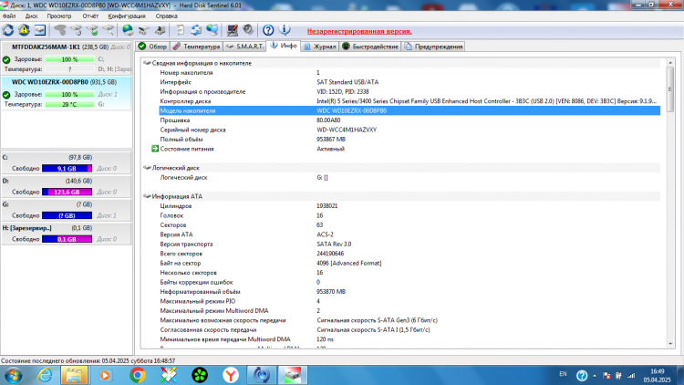Click the C: free space bar 9,1 GB
This screenshot has height=385, width=684.
[67, 169]
